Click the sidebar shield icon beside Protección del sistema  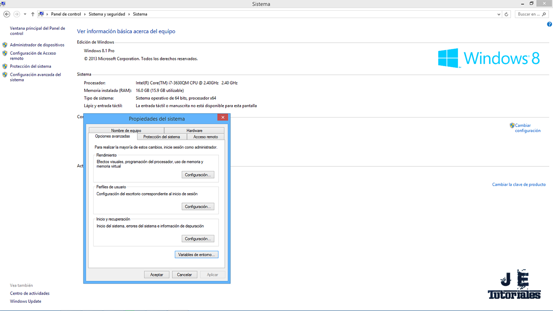click(x=5, y=67)
